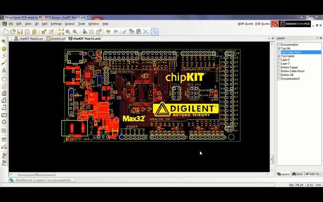Click the Rel coordinate mode status field
The image size is (323, 202).
coord(292,185)
